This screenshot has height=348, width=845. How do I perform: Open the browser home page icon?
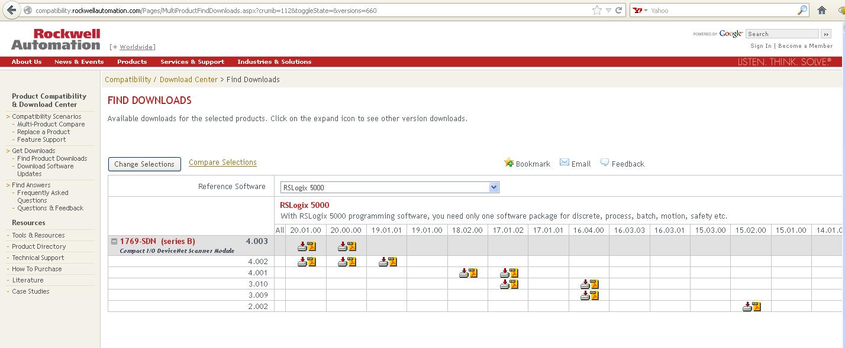(822, 10)
